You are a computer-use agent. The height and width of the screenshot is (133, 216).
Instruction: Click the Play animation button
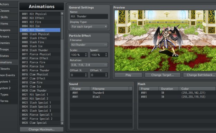coord(128,75)
